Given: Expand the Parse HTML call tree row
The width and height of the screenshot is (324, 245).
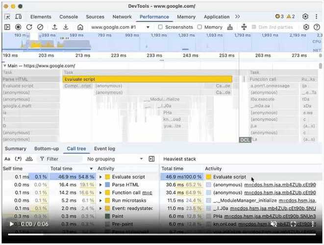Looking at the screenshot, I should click(x=100, y=185).
